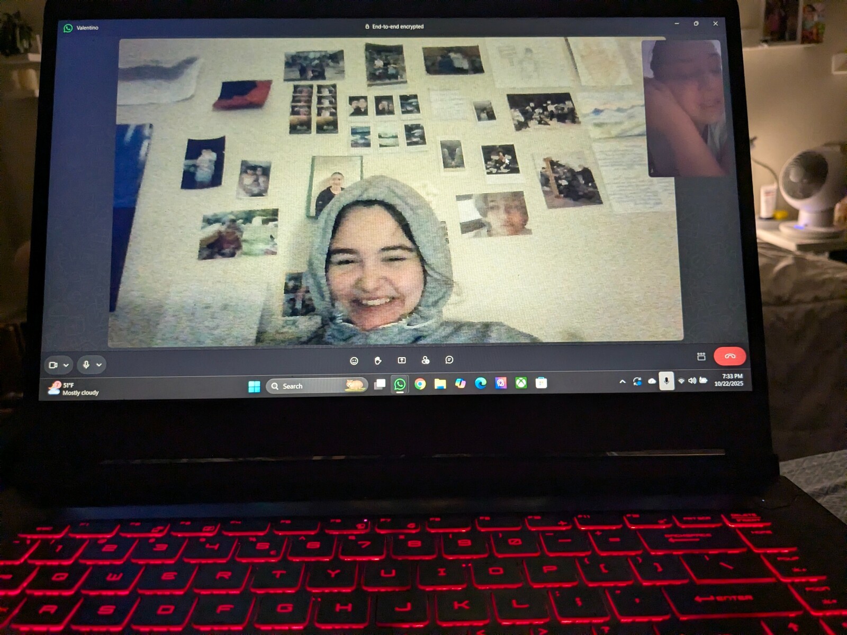The width and height of the screenshot is (847, 635).
Task: Open the in-call chat message icon
Action: click(x=449, y=360)
